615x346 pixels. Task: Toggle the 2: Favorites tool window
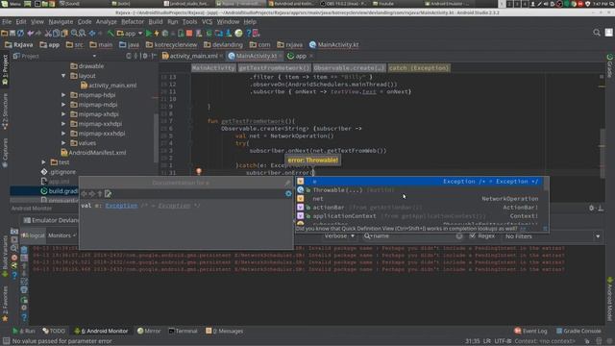(x=5, y=304)
